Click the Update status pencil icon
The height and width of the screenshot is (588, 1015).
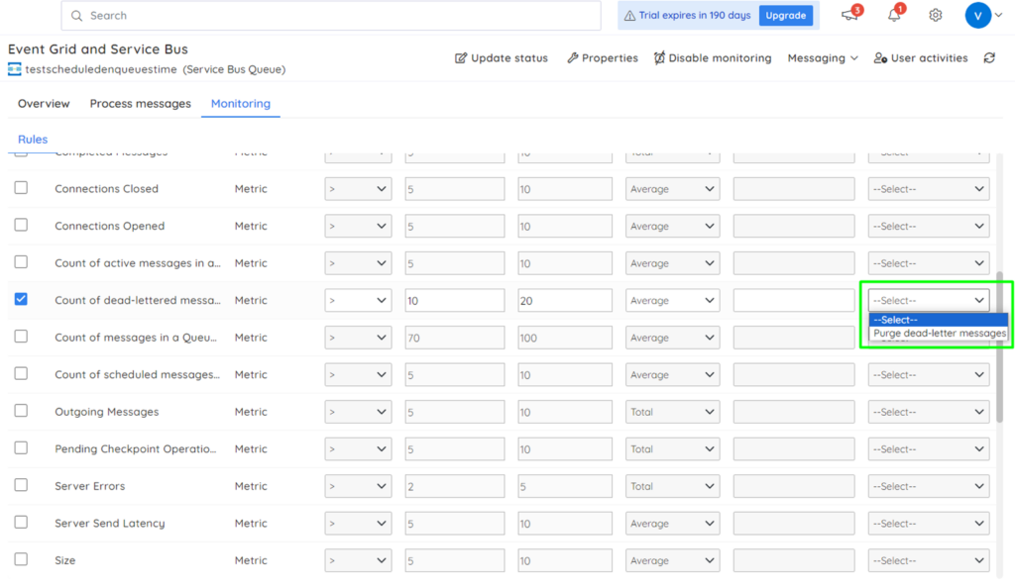460,58
